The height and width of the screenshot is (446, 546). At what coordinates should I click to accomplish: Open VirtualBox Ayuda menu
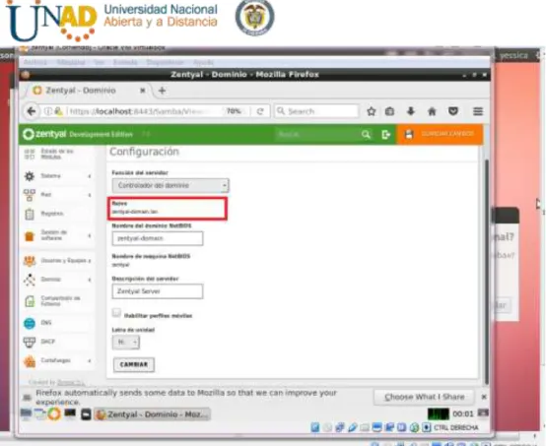pos(203,62)
